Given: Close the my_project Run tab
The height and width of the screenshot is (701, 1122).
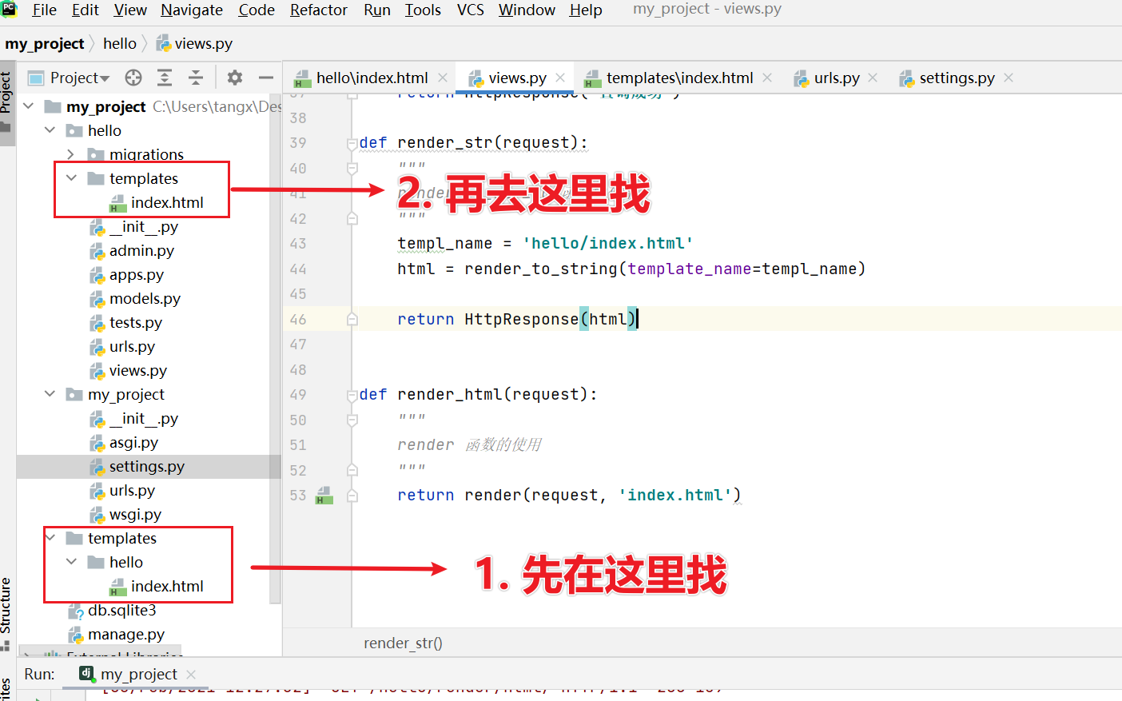Looking at the screenshot, I should [190, 675].
